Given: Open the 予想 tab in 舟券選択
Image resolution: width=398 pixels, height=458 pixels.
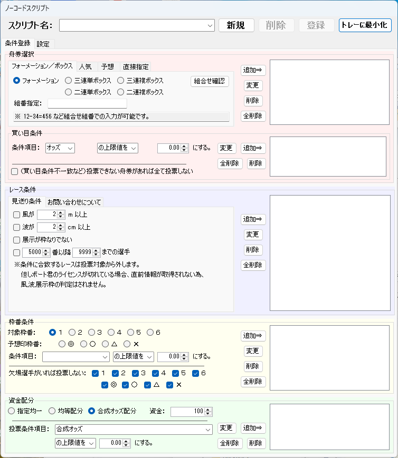Looking at the screenshot, I should click(x=108, y=66).
